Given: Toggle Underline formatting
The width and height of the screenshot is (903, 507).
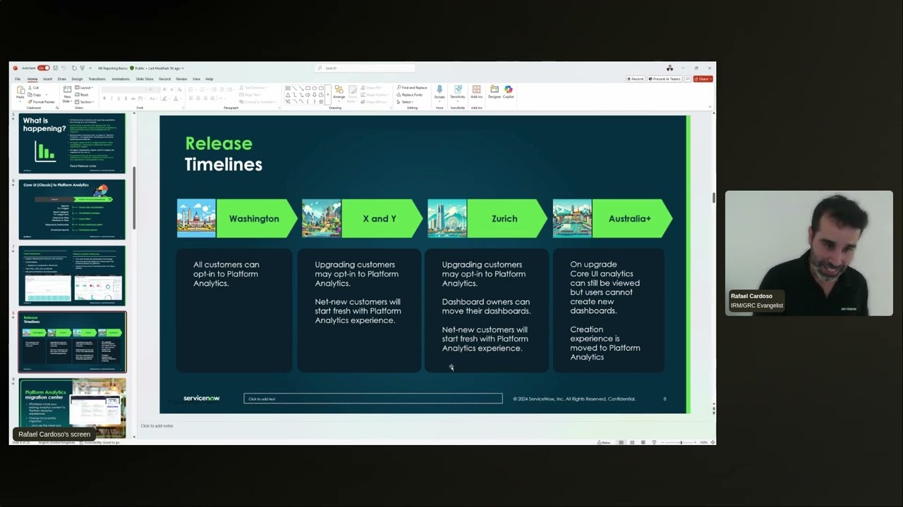Looking at the screenshot, I should tap(119, 99).
